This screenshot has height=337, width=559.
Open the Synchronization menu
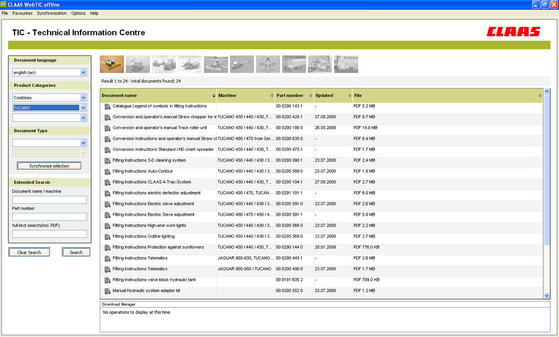52,13
